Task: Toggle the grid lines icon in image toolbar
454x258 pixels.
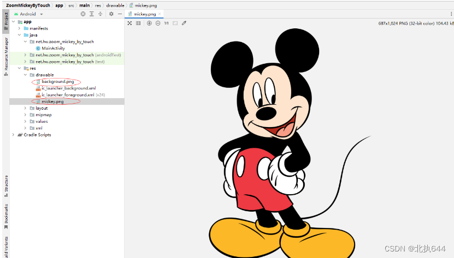Action: 138,23
